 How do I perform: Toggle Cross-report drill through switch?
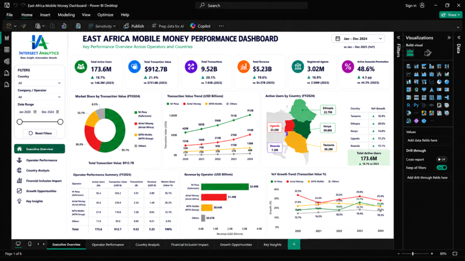(x=442, y=159)
